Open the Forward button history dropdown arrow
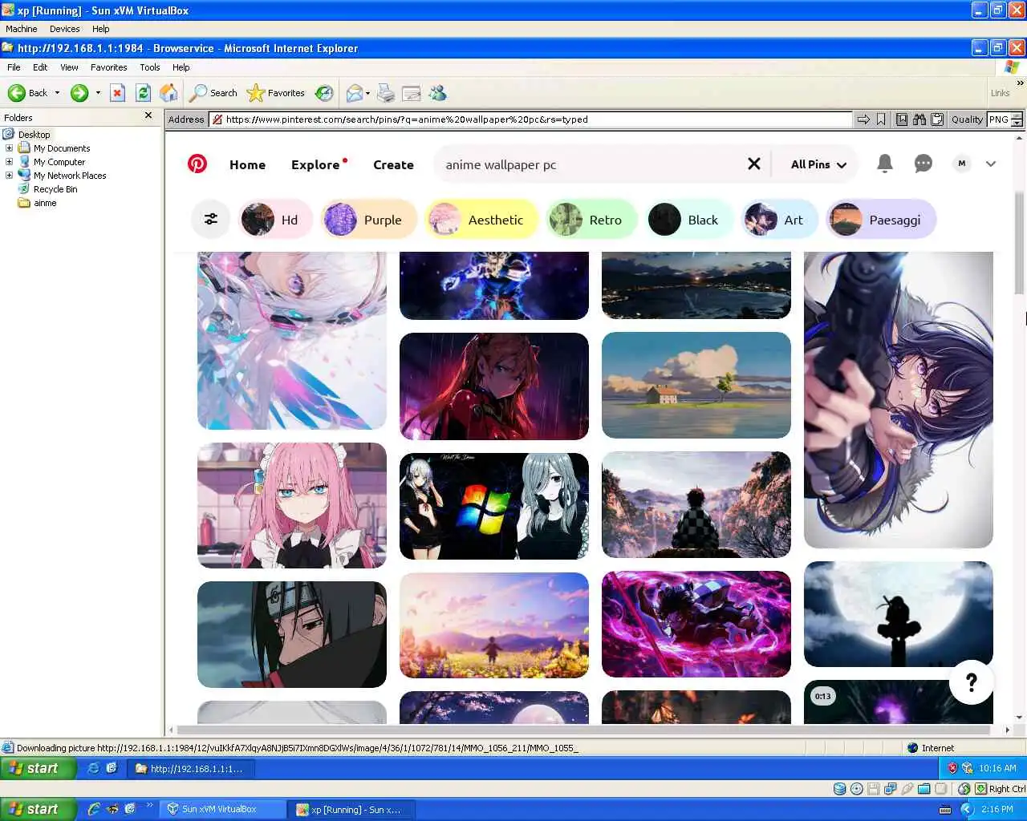The width and height of the screenshot is (1027, 821). (98, 93)
